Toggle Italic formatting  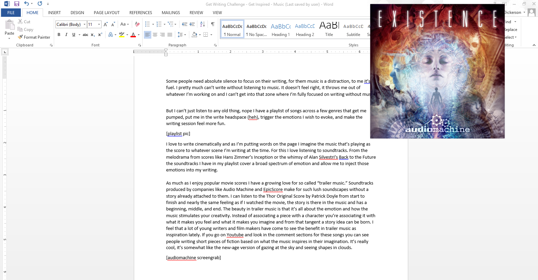point(66,35)
